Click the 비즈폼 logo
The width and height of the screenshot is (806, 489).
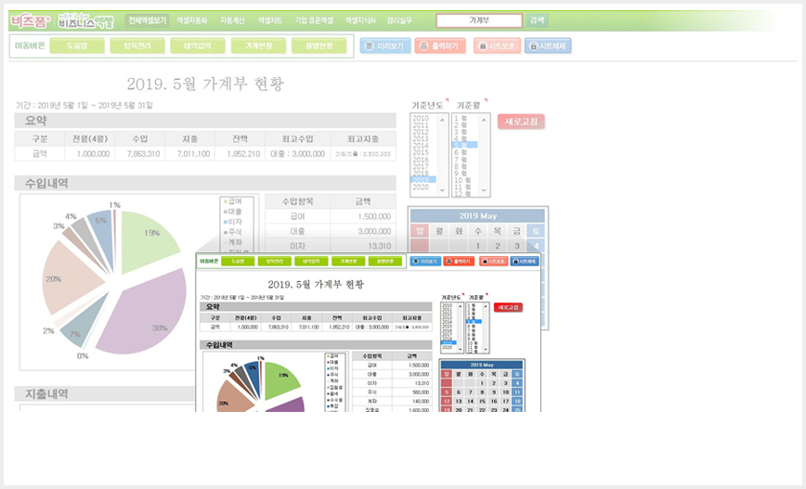[x=31, y=21]
